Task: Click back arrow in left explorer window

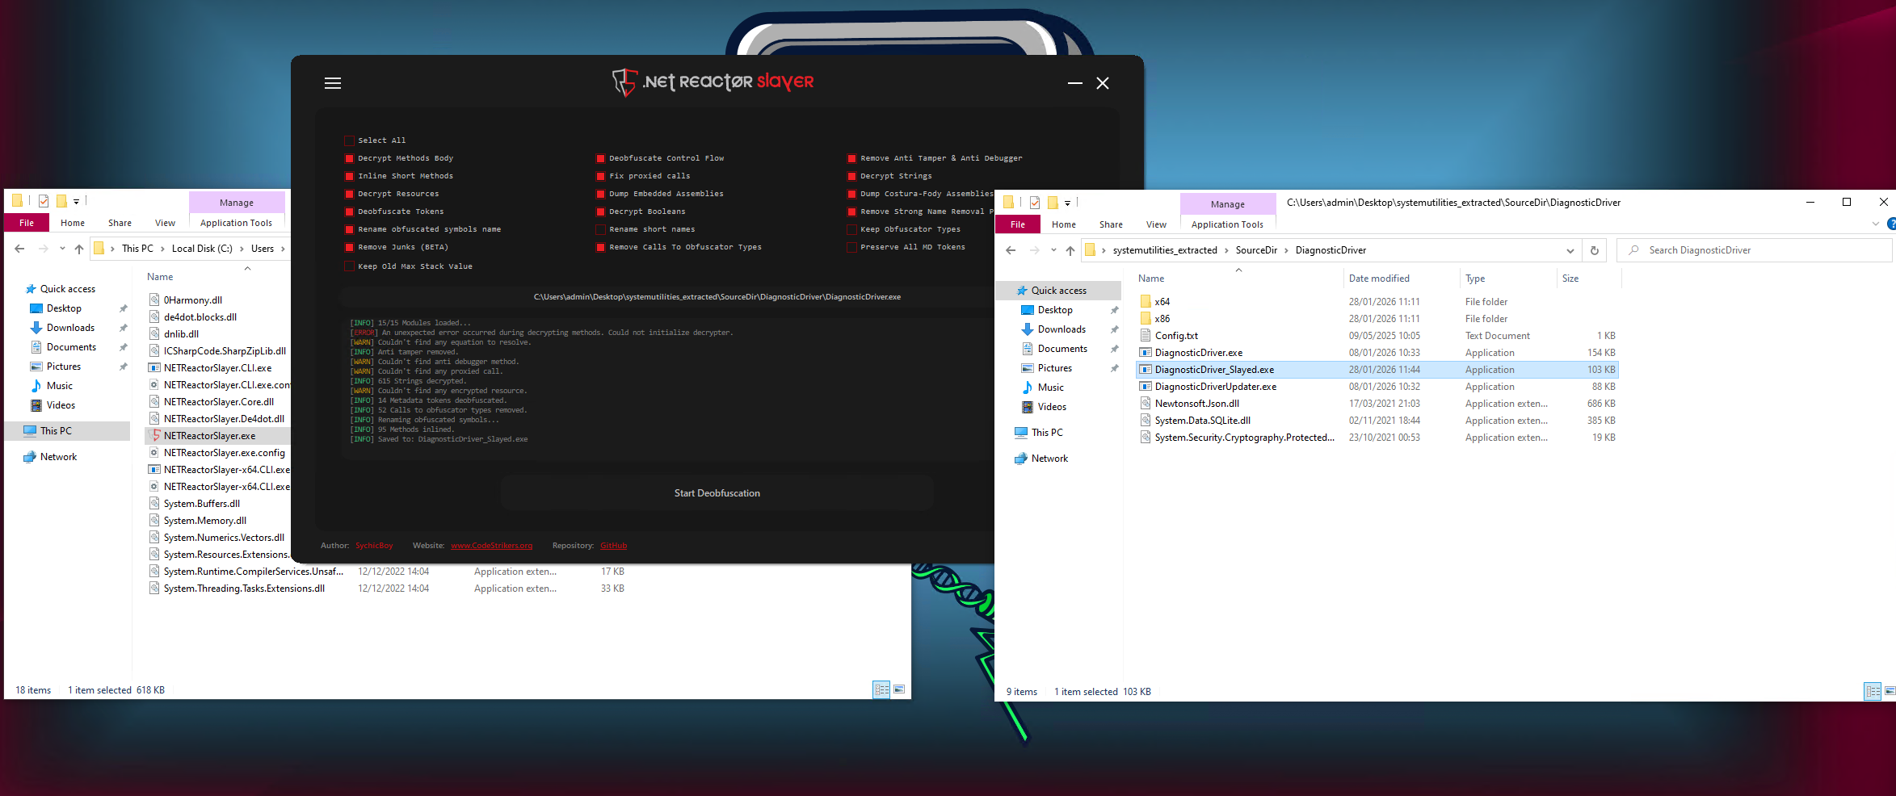Action: 19,249
